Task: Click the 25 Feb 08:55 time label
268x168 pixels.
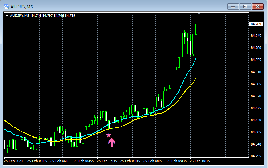Action: 154,161
